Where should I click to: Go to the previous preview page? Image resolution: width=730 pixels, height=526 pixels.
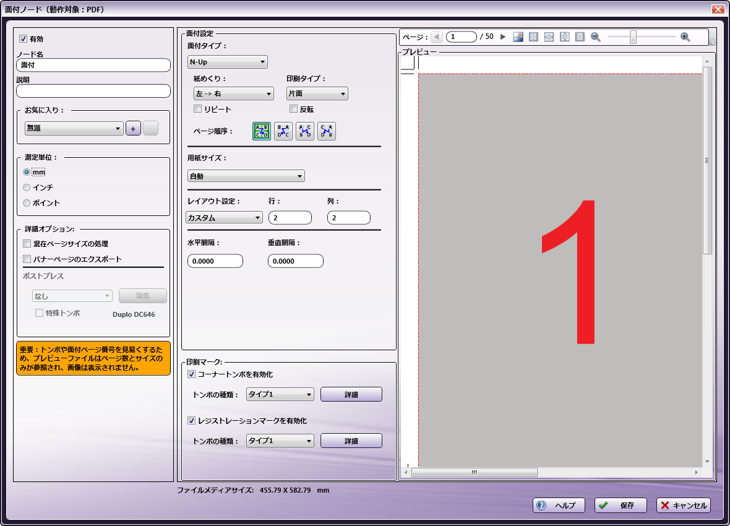(x=436, y=37)
